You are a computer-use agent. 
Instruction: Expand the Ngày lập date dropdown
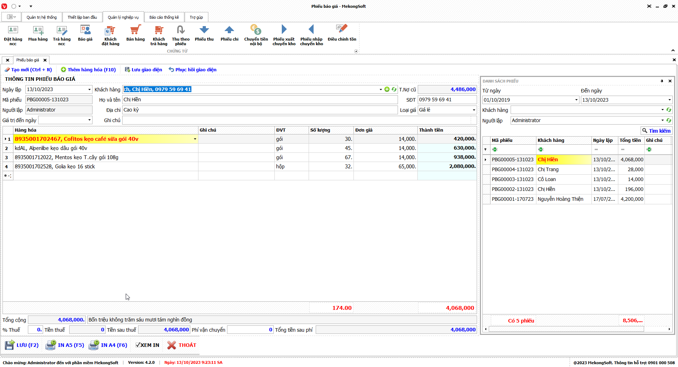[x=89, y=90]
